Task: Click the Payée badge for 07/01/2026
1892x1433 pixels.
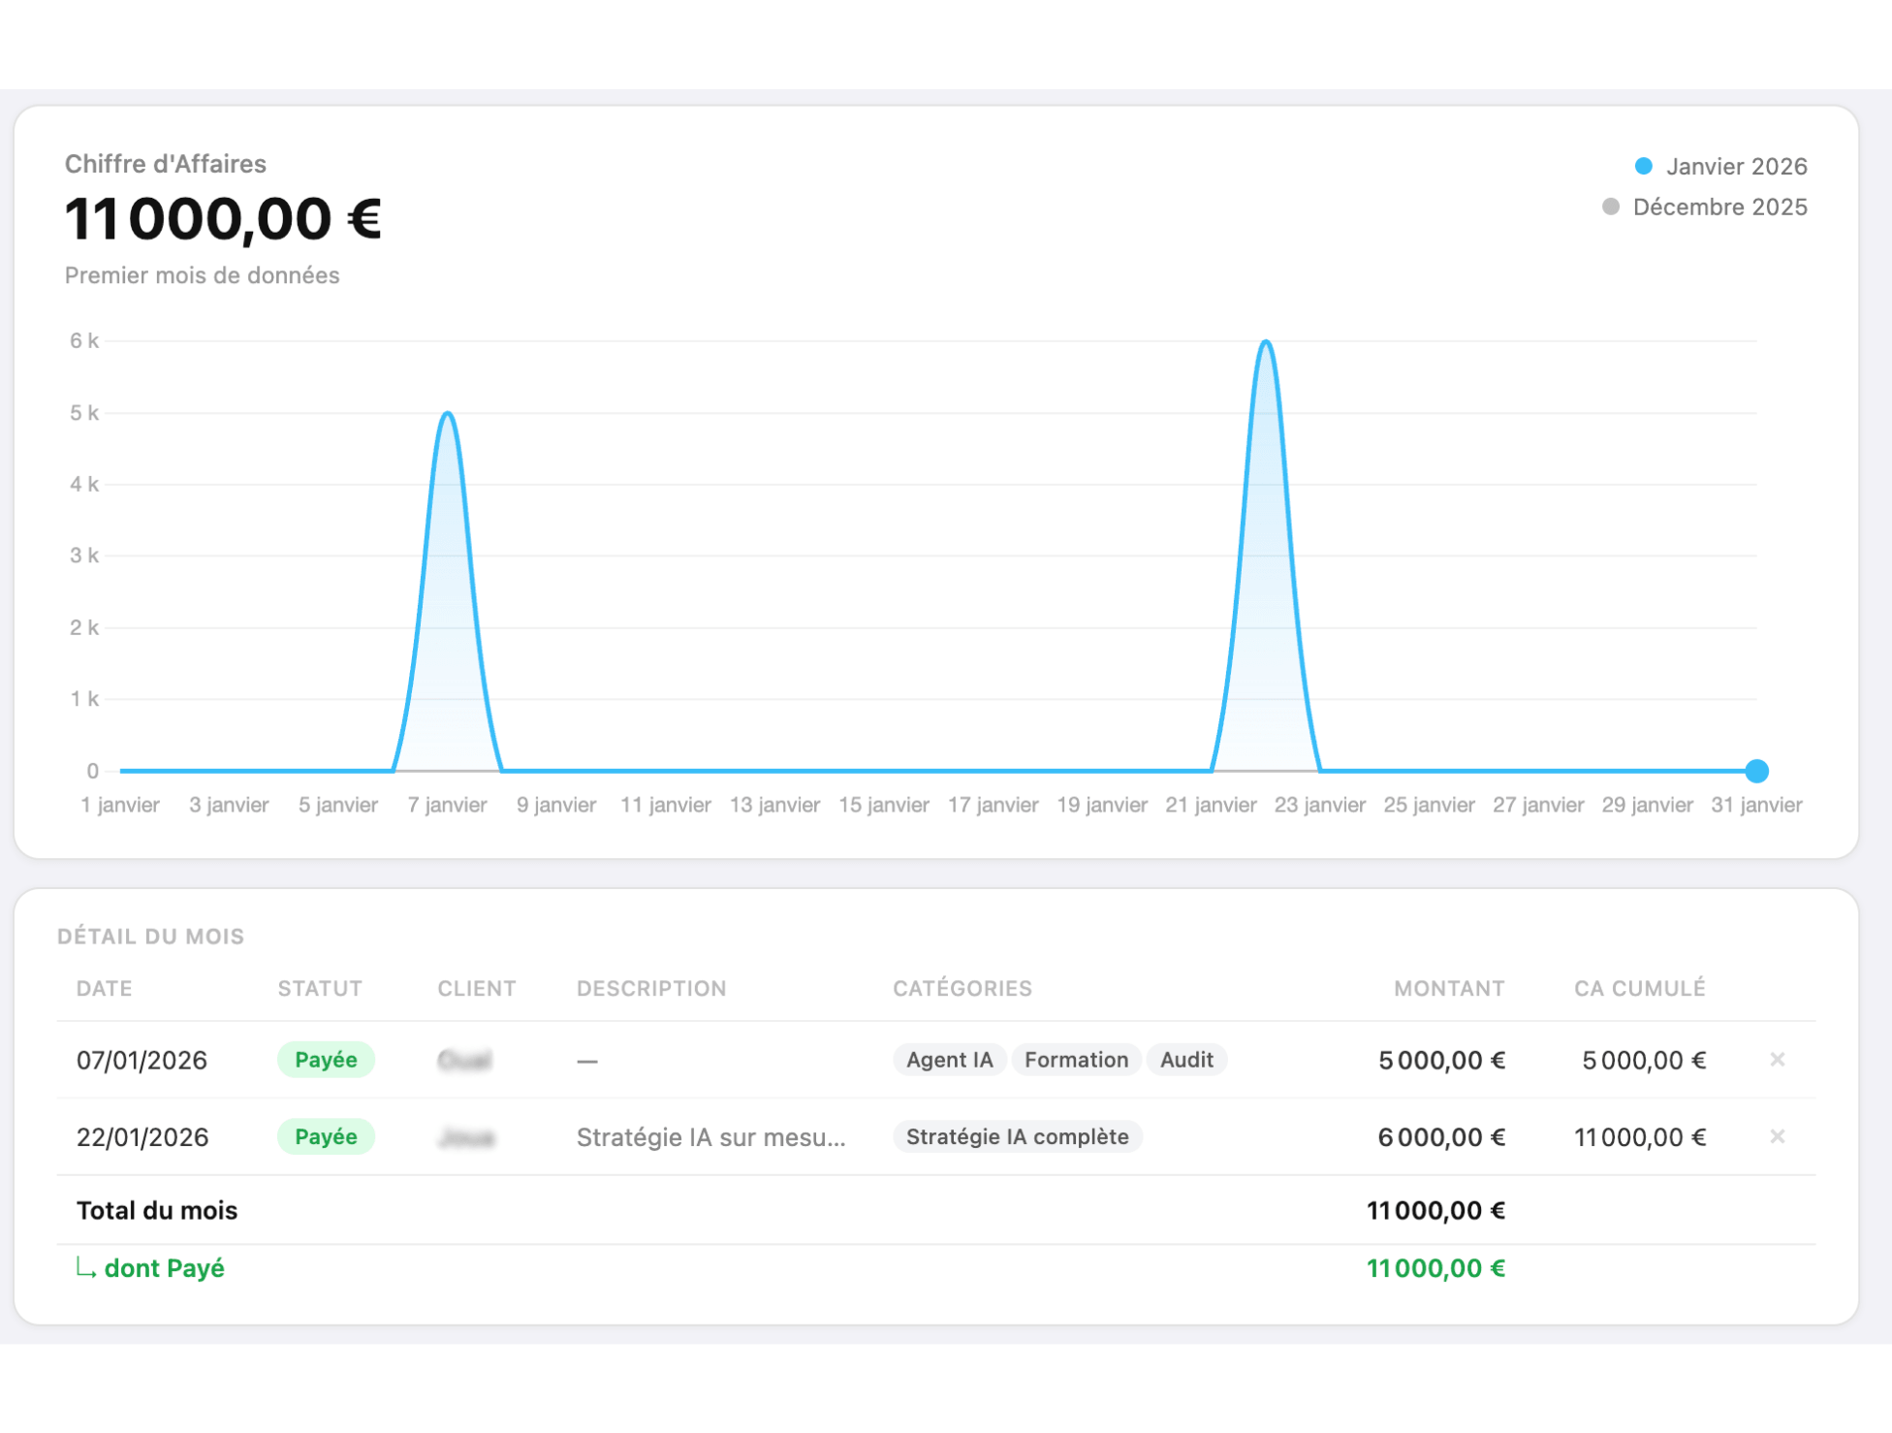Action: [x=326, y=1060]
